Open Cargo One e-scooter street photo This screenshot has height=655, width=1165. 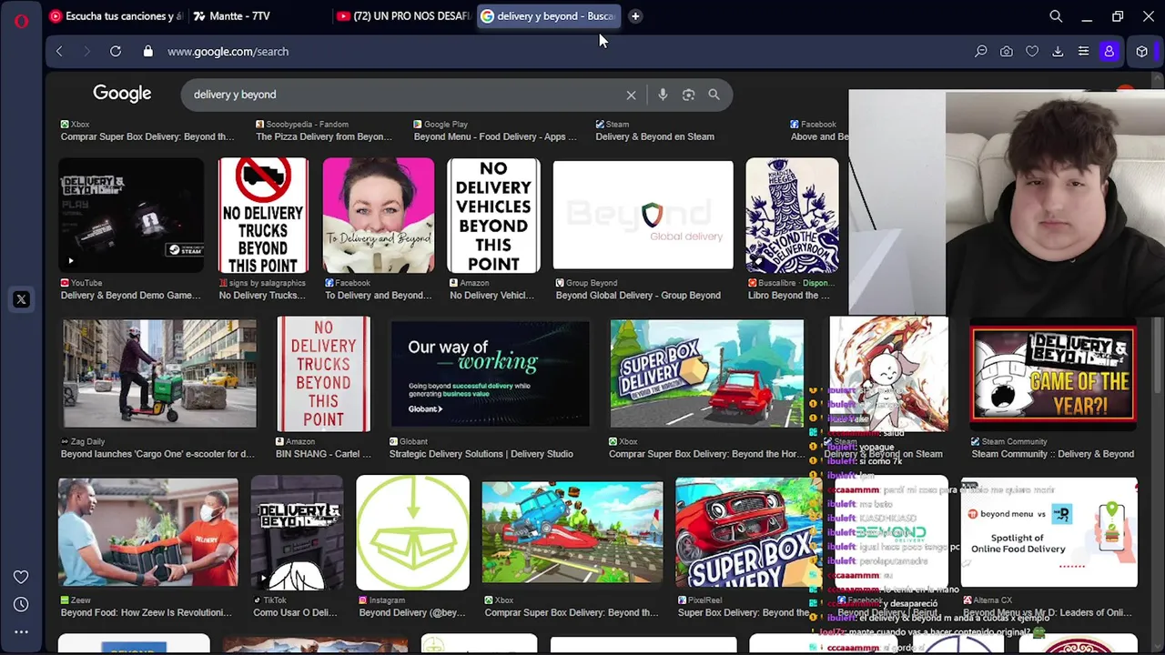click(159, 374)
